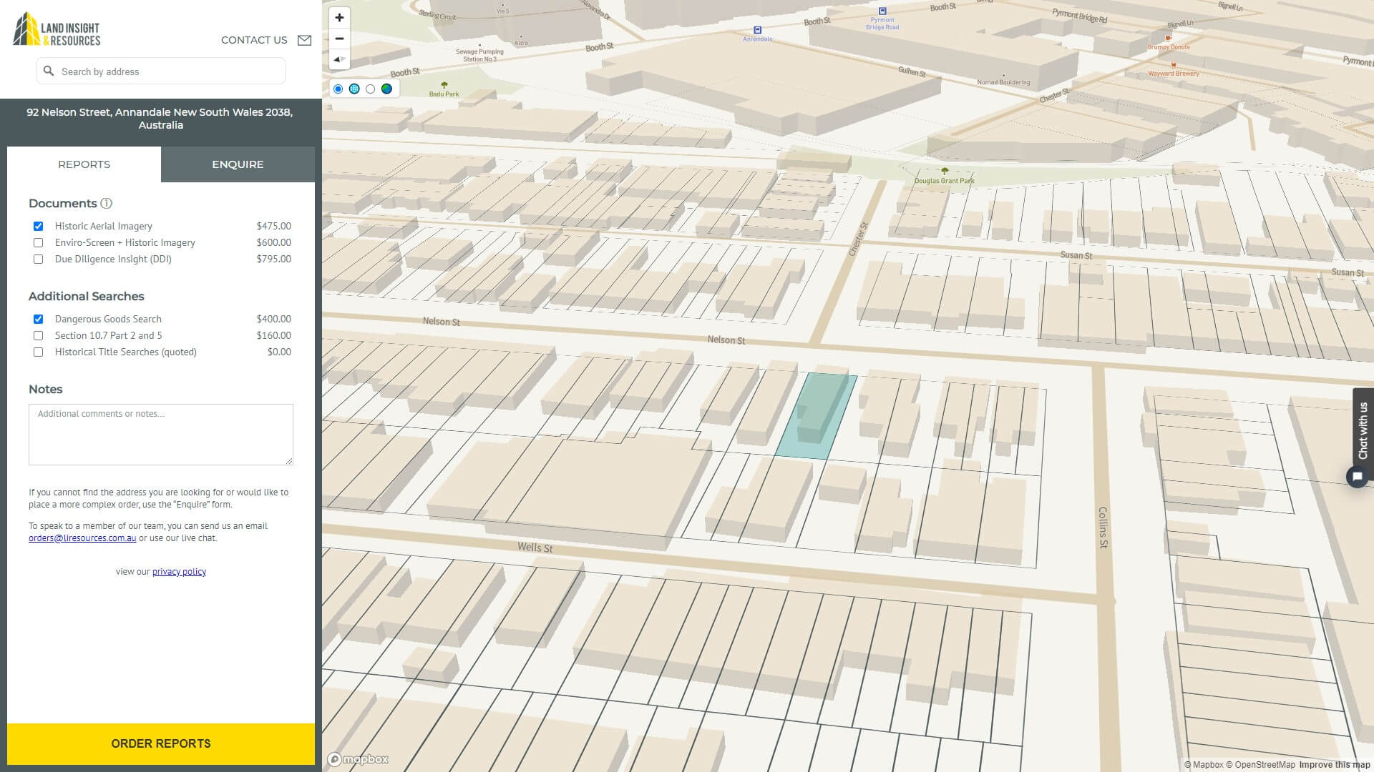Uncheck Dangerous Goods Search checkbox

pos(39,319)
